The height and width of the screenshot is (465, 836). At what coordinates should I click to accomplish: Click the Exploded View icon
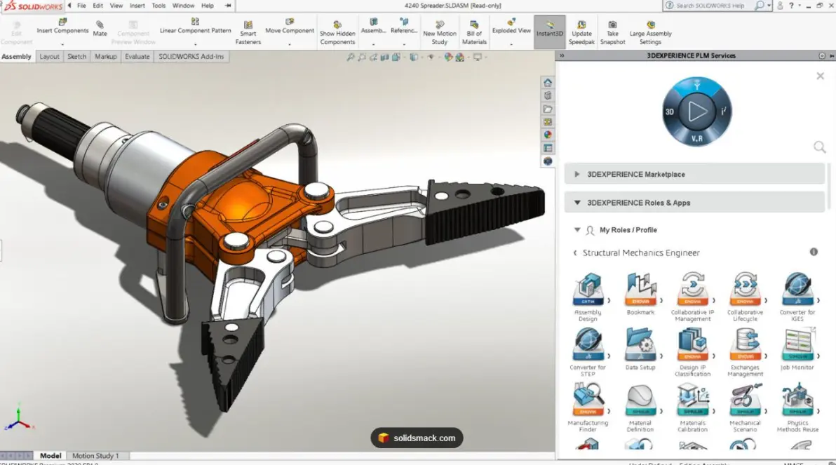[x=511, y=26]
